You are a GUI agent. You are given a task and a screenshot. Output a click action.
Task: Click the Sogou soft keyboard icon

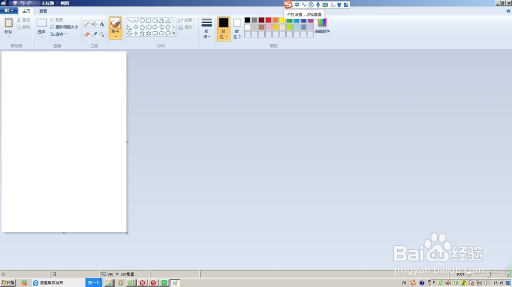point(325,5)
